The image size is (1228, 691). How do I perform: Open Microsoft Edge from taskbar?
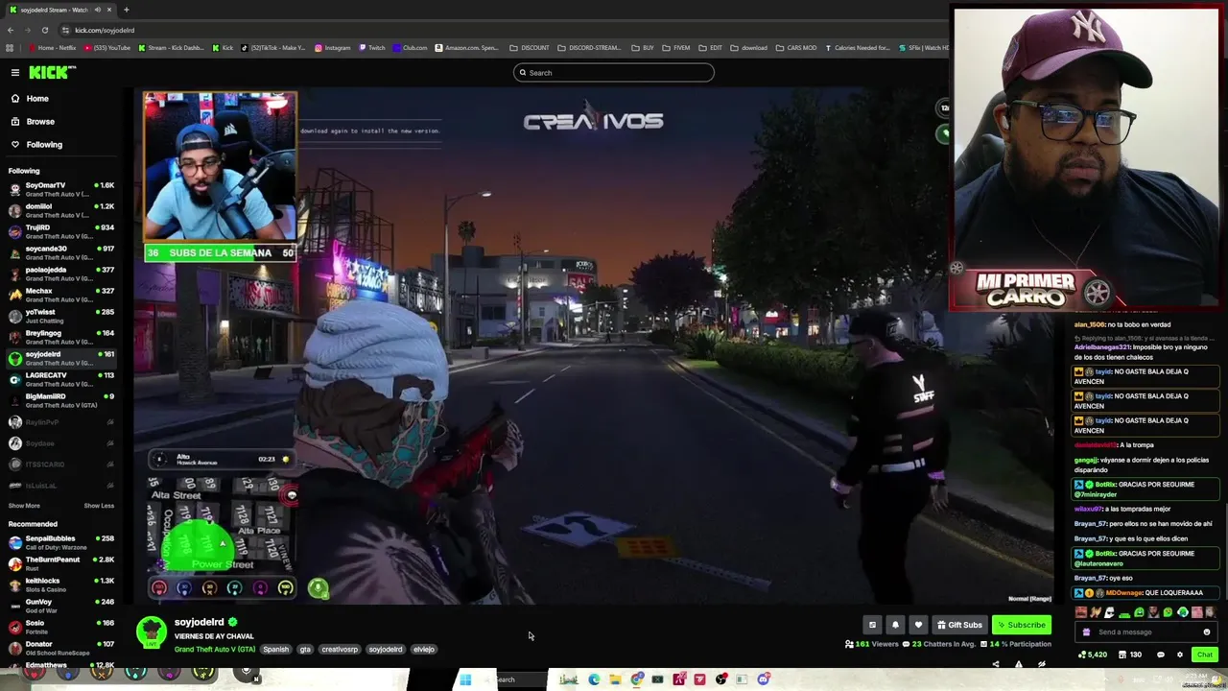point(594,679)
